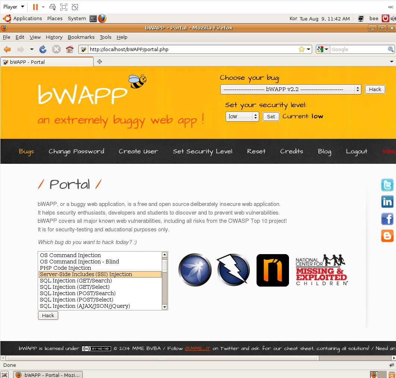This screenshot has width=396, height=378.
Task: Click the Hack button next to bug dropdown
Action: (x=375, y=89)
